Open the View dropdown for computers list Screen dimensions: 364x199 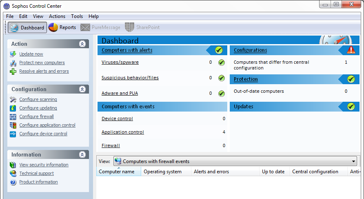click(x=235, y=161)
